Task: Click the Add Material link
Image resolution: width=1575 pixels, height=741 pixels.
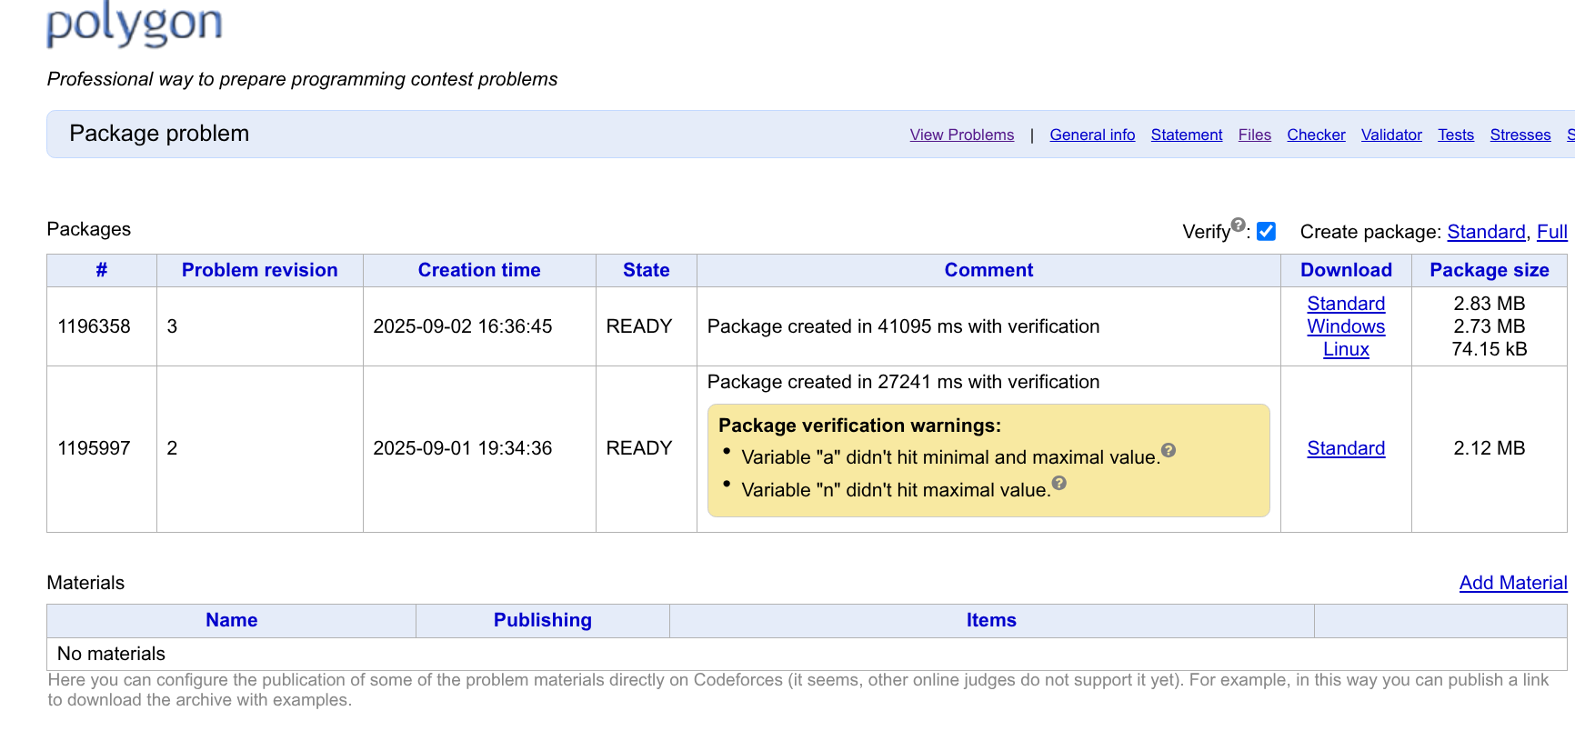Action: (1512, 583)
